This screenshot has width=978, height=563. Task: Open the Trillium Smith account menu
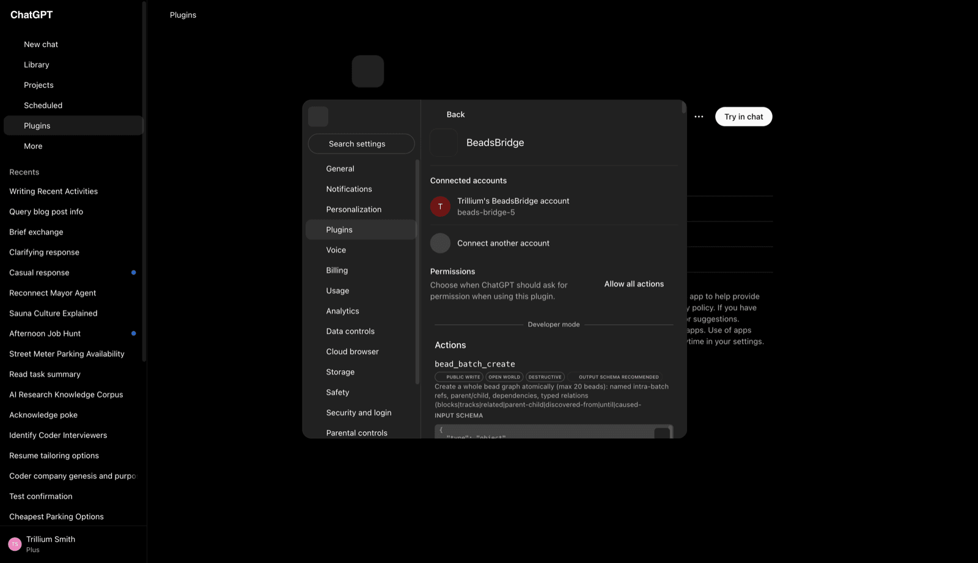[x=73, y=544]
